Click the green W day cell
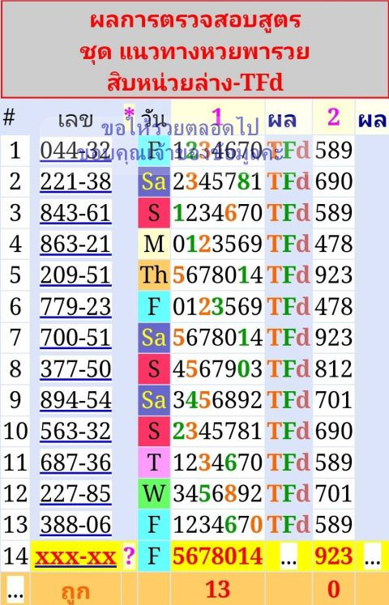The width and height of the screenshot is (389, 605). (154, 493)
